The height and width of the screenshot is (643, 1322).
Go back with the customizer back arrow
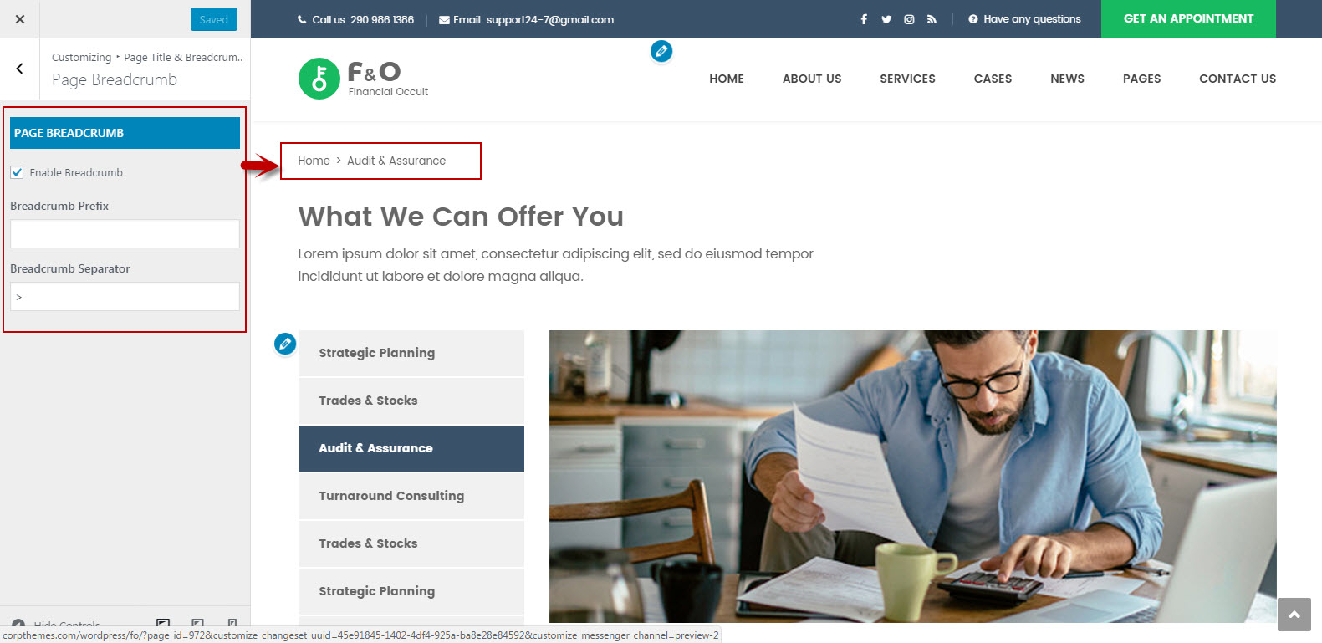coord(20,69)
